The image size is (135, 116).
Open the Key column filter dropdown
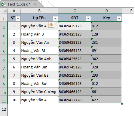[x=119, y=19]
